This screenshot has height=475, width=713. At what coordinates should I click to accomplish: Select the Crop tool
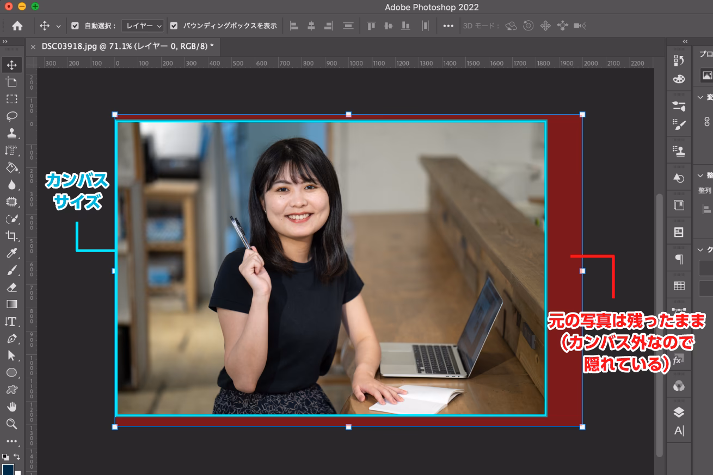[12, 236]
